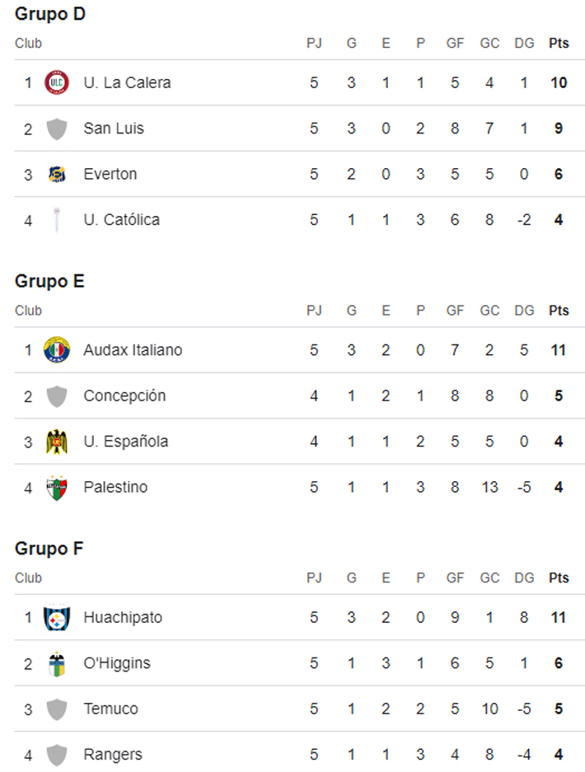Open the San Luis team link
This screenshot has height=772, width=585.
point(114,129)
